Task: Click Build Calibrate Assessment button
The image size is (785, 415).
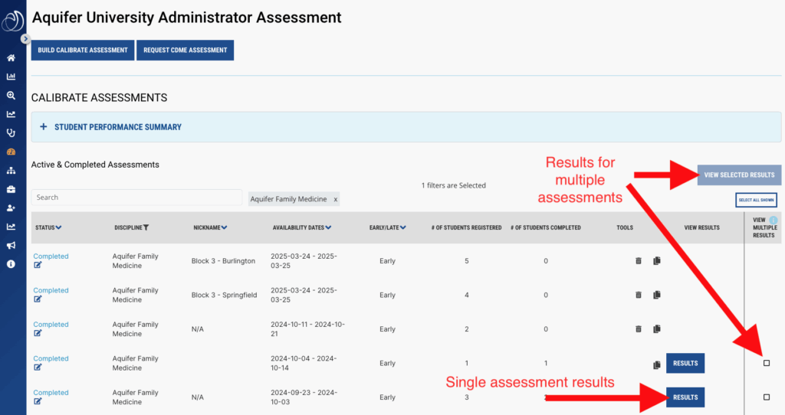Action: tap(83, 50)
